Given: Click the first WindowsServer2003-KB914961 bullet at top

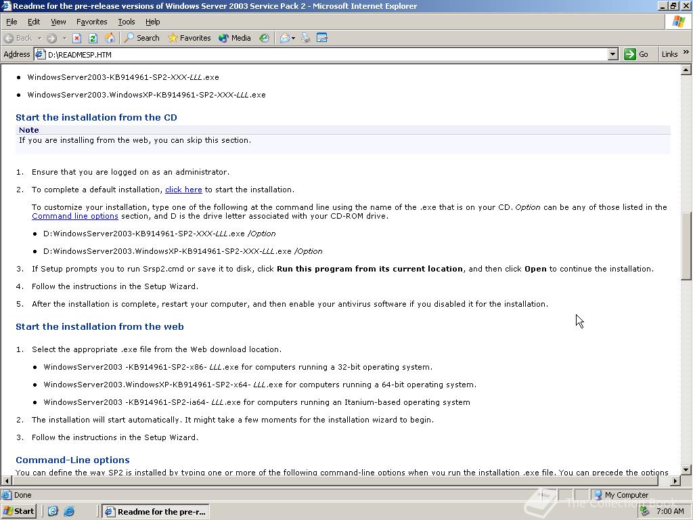Looking at the screenshot, I should click(x=123, y=77).
